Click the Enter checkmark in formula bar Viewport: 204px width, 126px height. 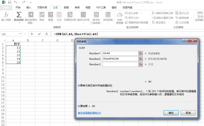[39, 34]
